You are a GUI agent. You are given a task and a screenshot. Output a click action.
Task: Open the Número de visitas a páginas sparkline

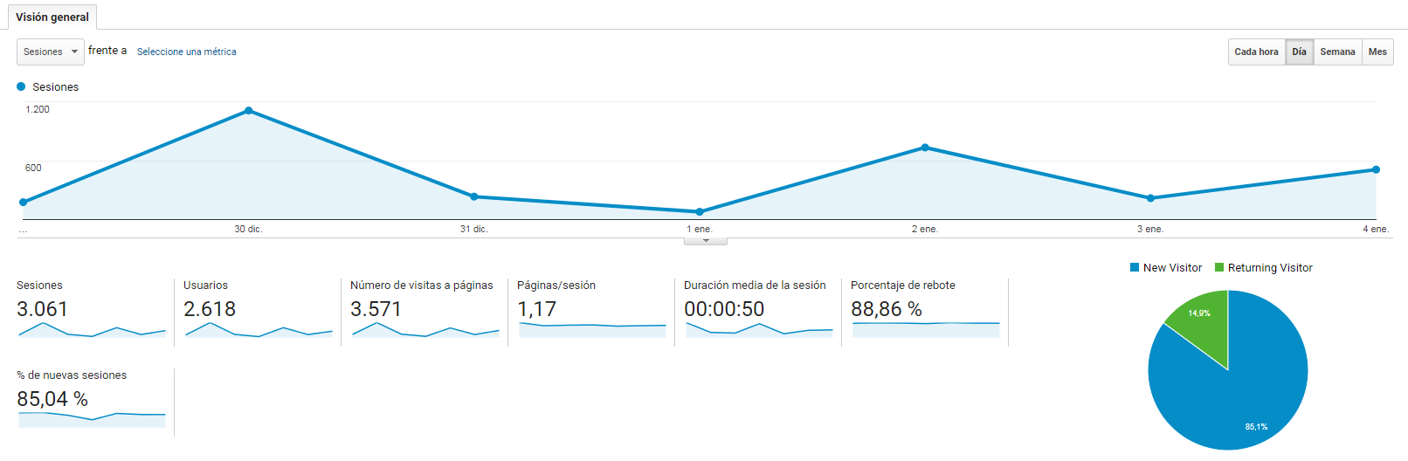click(x=425, y=330)
